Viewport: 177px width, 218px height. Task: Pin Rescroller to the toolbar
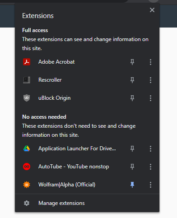pos(132,80)
